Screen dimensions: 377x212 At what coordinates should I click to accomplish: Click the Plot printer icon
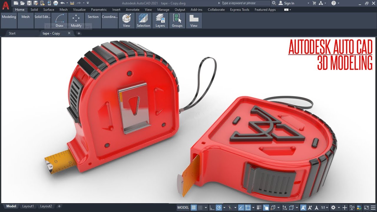click(56, 3)
